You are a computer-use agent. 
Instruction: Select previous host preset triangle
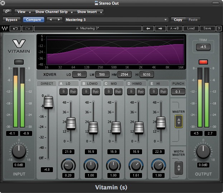pyautogui.click(x=50, y=19)
